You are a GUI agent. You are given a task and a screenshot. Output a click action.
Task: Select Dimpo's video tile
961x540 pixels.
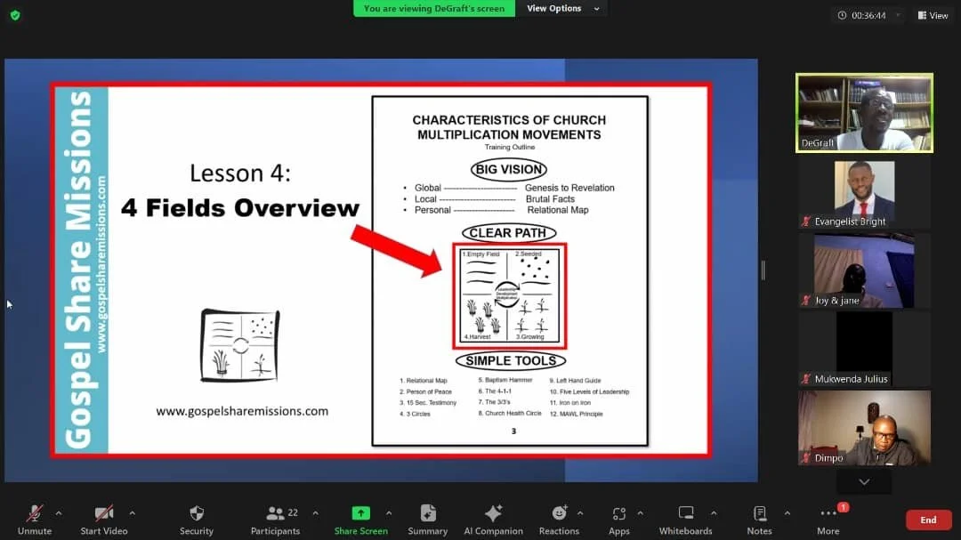pyautogui.click(x=864, y=428)
